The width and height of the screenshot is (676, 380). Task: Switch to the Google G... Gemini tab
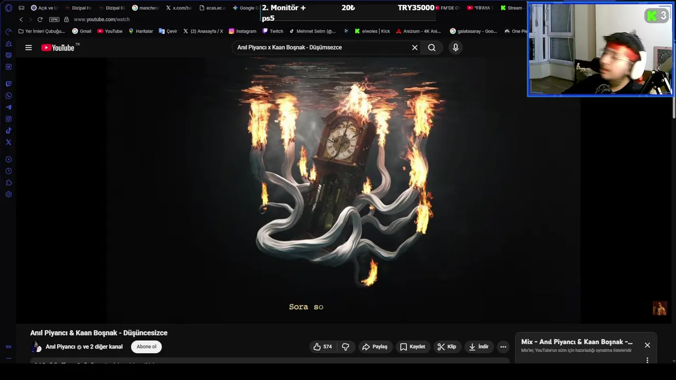coord(246,8)
